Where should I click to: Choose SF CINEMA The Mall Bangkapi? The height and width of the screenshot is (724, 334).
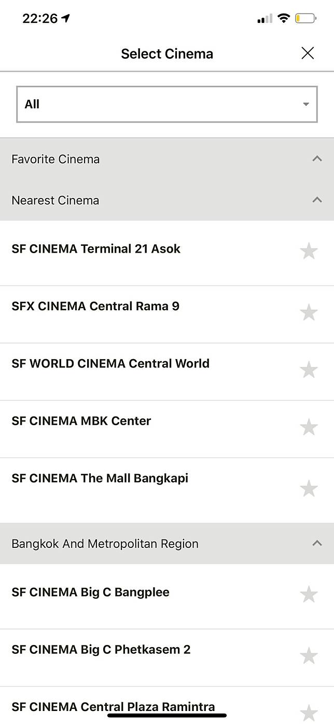click(x=100, y=478)
